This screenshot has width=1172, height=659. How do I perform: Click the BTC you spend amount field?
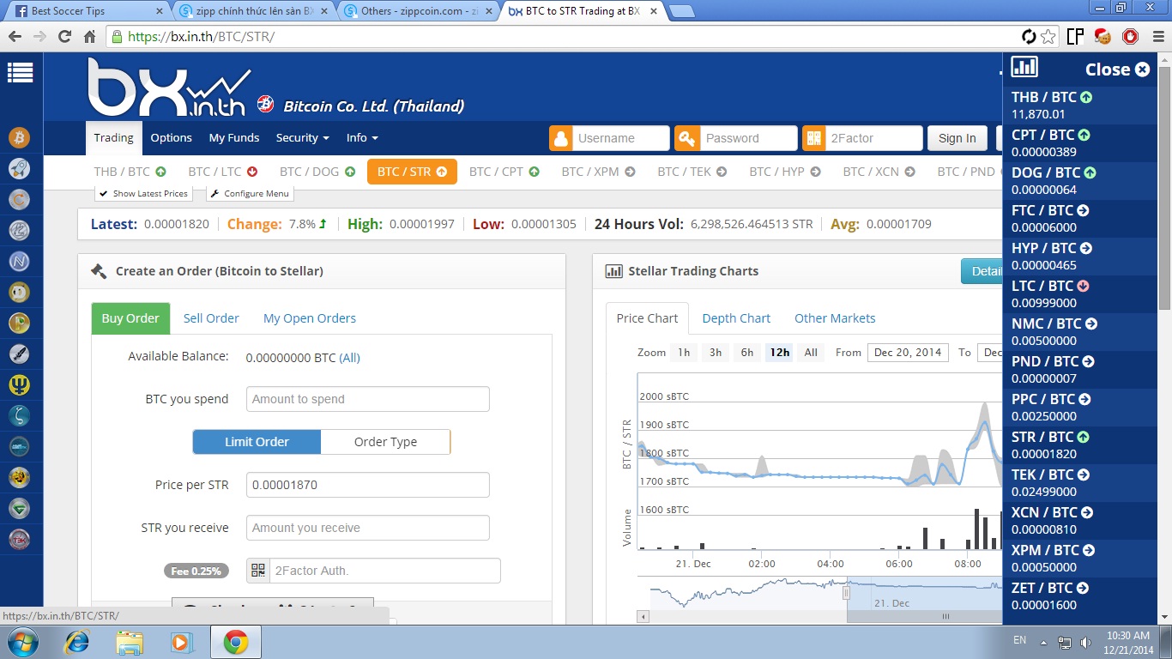tap(367, 399)
